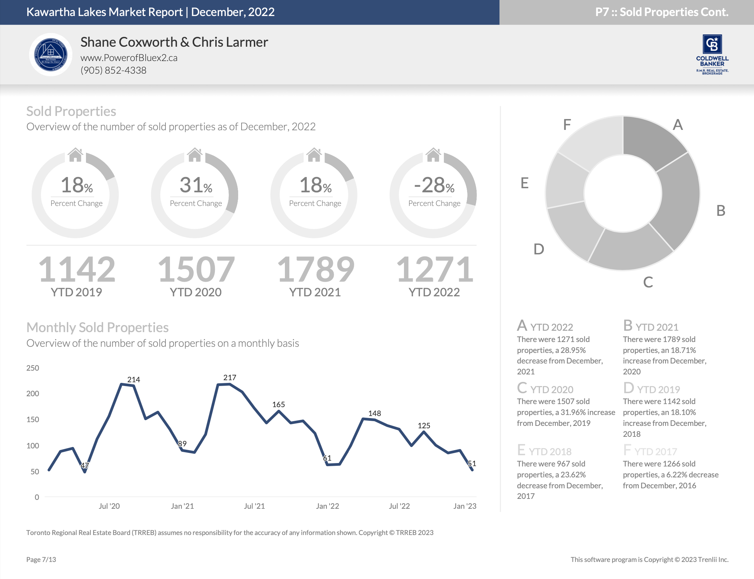Screen dimensions: 754x579
Task: Click the Coldwell Banker logo
Action: (x=712, y=55)
